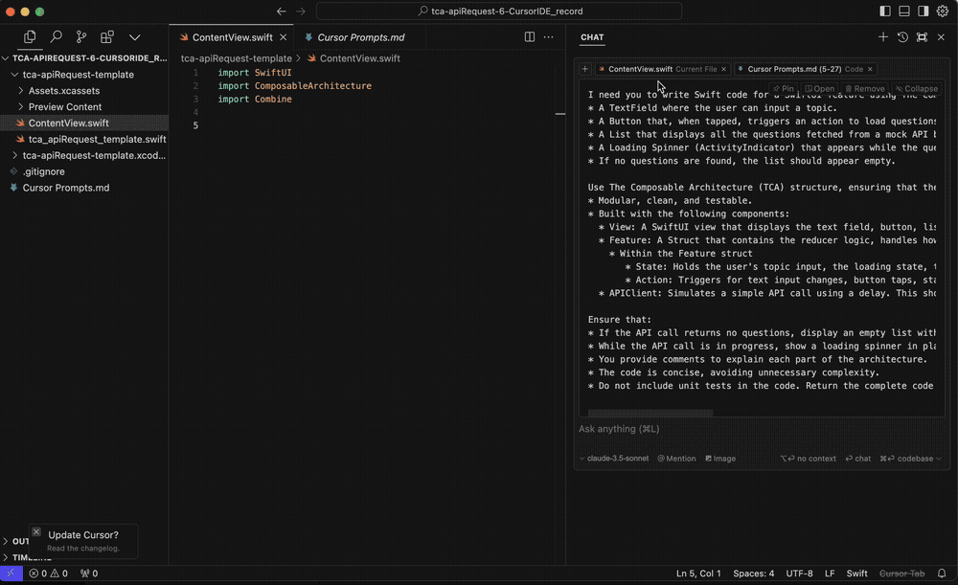
Task: Show more activity bar views chevron
Action: pos(134,37)
